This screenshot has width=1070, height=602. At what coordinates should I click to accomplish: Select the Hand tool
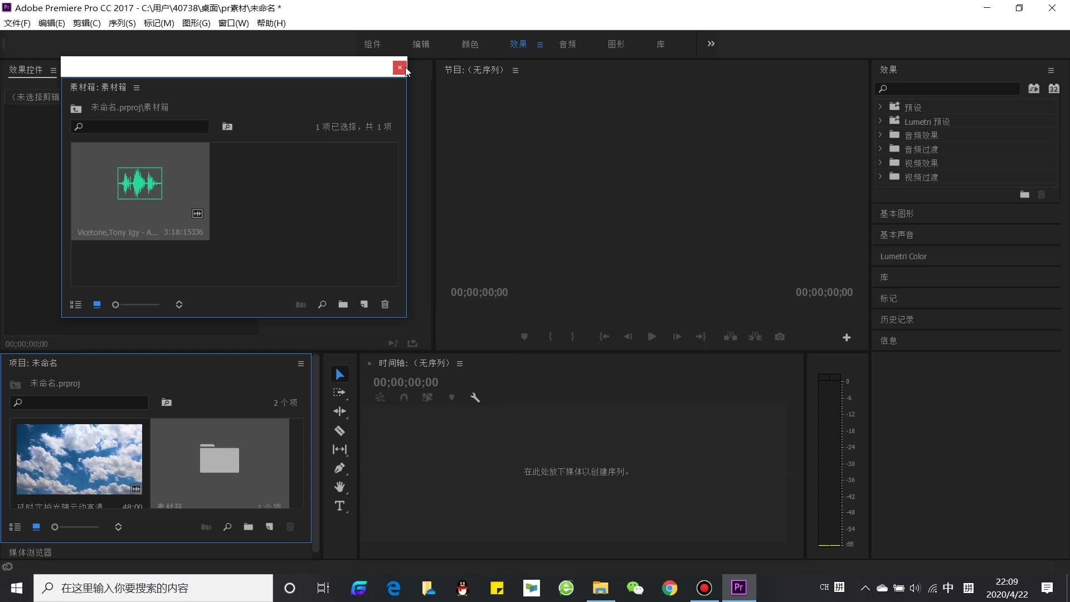click(x=339, y=487)
